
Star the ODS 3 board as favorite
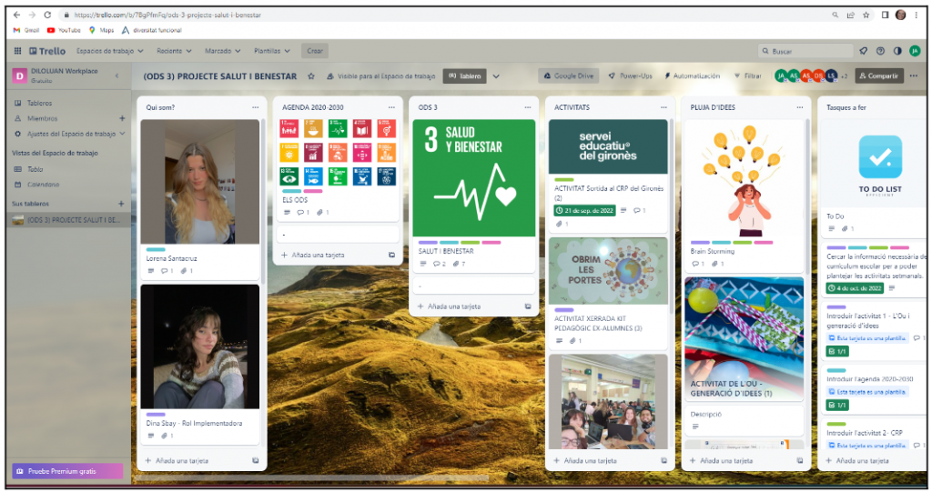pos(311,76)
